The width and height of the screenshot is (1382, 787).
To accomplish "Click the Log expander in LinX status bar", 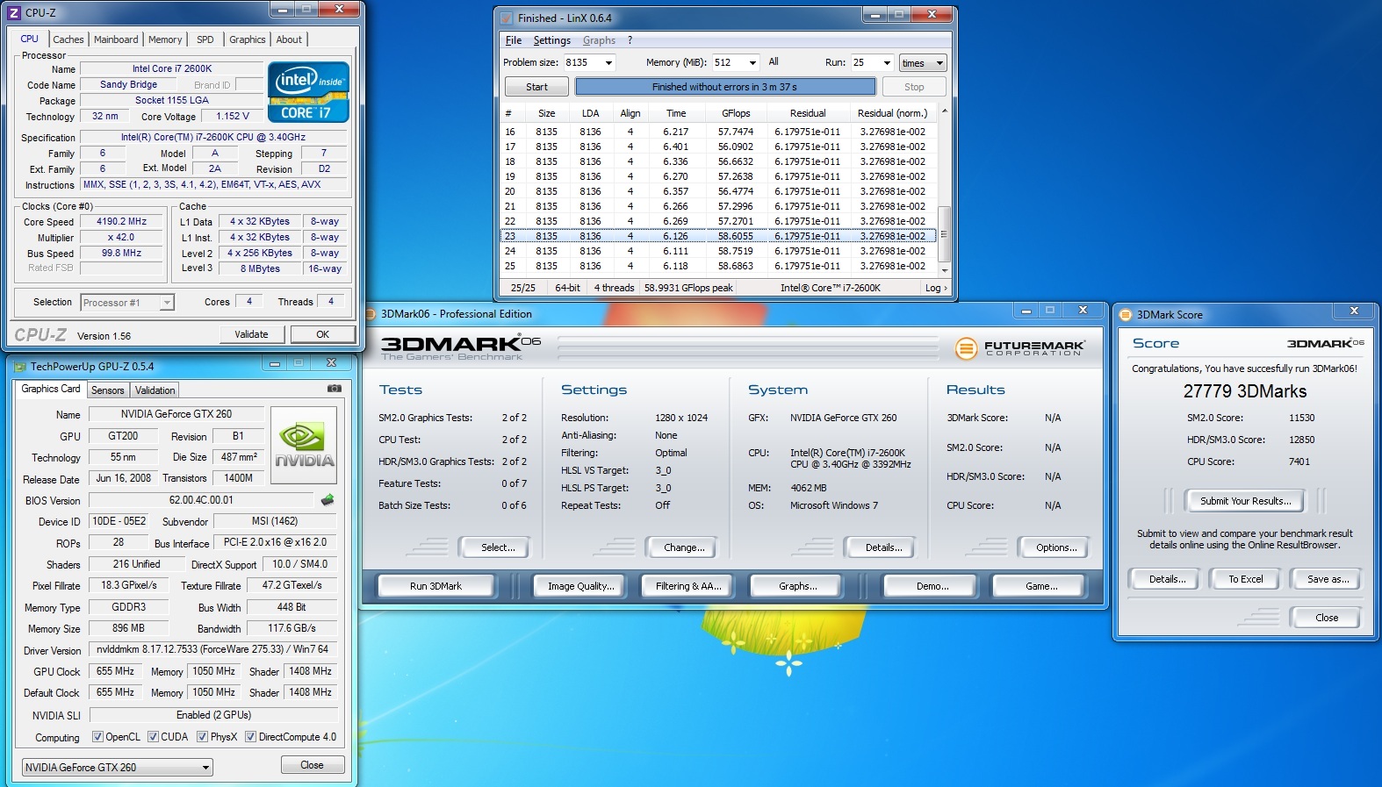I will click(x=937, y=288).
